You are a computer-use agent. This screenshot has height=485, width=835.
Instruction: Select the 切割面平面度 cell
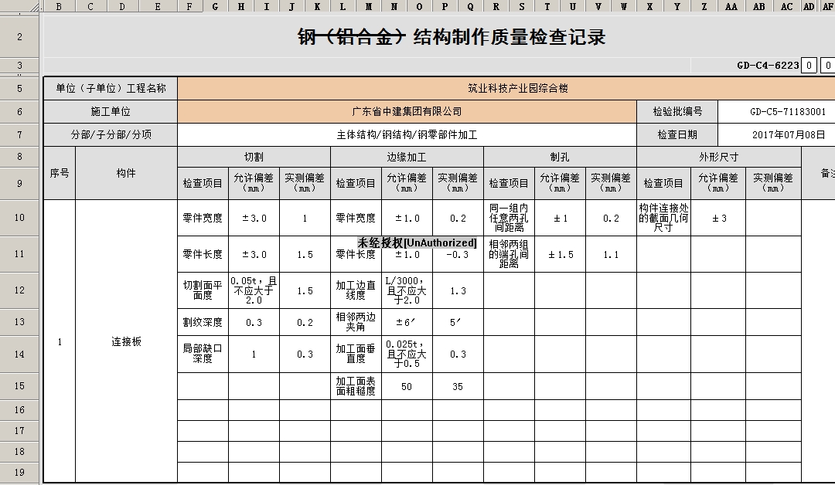203,290
